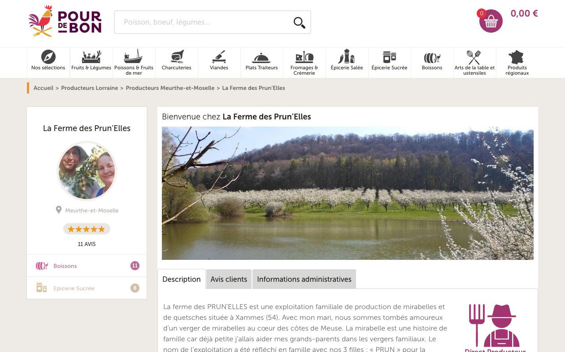Open the shopping basket icon
The image size is (565, 352).
coord(491,21)
